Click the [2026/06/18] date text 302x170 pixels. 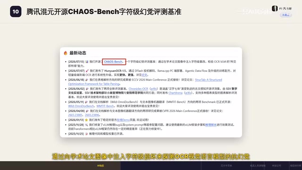click(76, 80)
